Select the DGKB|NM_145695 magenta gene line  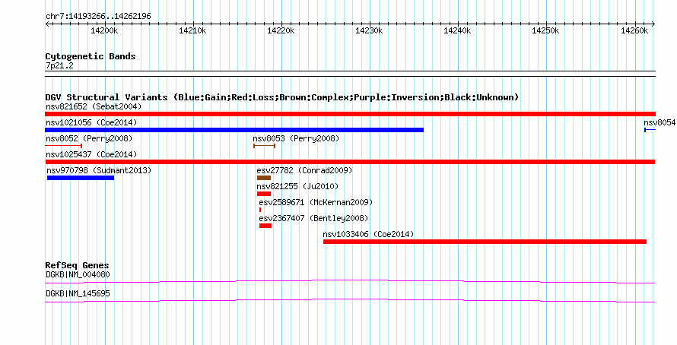pos(350,300)
